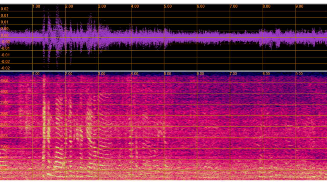Jump to the 8.00 marker in the spectrogram panel
Screen dimensions: 327x184
[266, 74]
